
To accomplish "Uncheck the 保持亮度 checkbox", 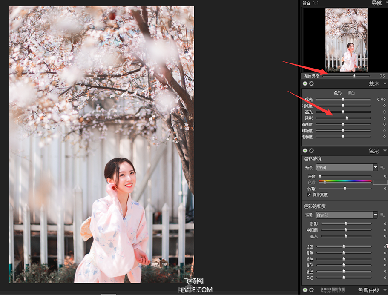I will (x=309, y=195).
